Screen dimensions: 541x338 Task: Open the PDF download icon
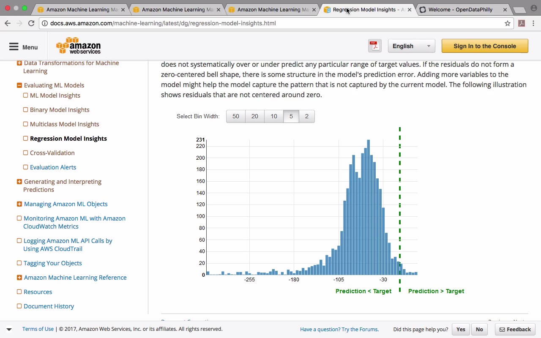(x=375, y=46)
